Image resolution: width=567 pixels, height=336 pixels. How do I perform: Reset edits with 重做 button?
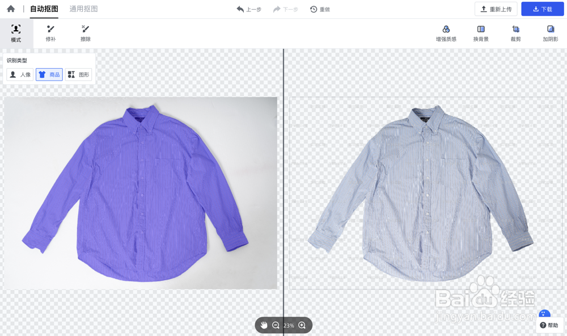(x=320, y=10)
